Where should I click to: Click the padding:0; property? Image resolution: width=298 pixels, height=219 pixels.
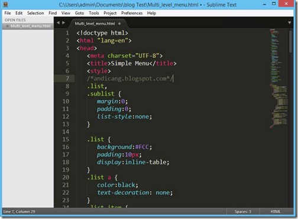pos(114,109)
